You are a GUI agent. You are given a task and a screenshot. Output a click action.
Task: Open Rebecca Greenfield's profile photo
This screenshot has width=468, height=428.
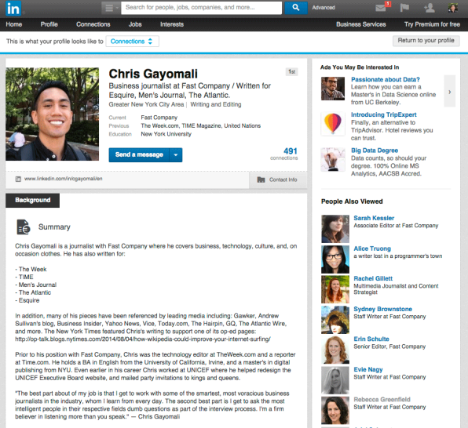point(335,411)
